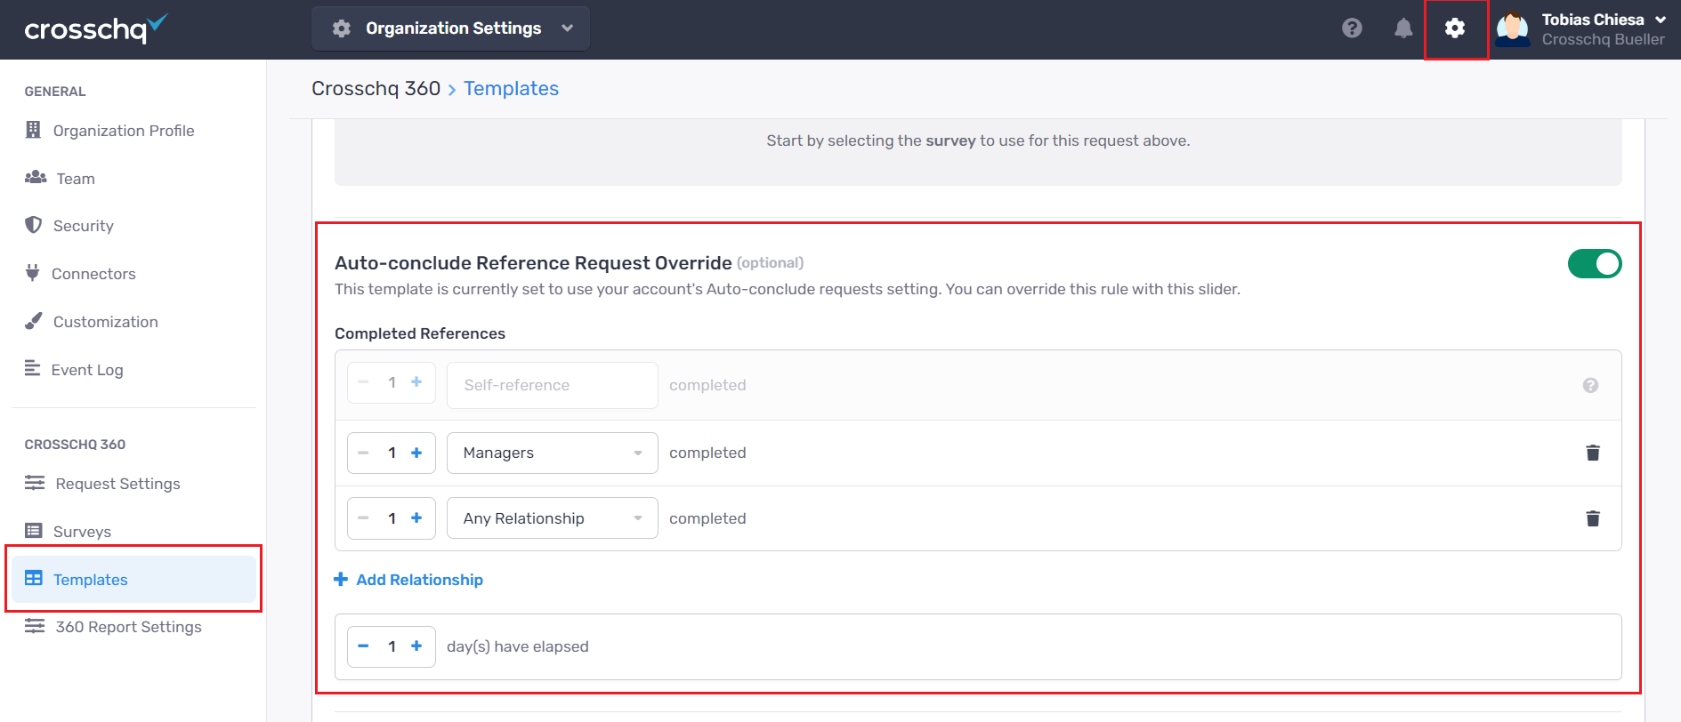Click the 'Completed References' heading text

(x=420, y=333)
